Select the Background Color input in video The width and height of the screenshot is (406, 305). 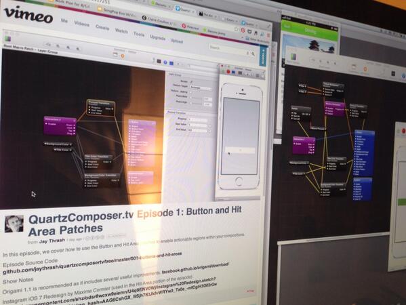pyautogui.click(x=58, y=144)
